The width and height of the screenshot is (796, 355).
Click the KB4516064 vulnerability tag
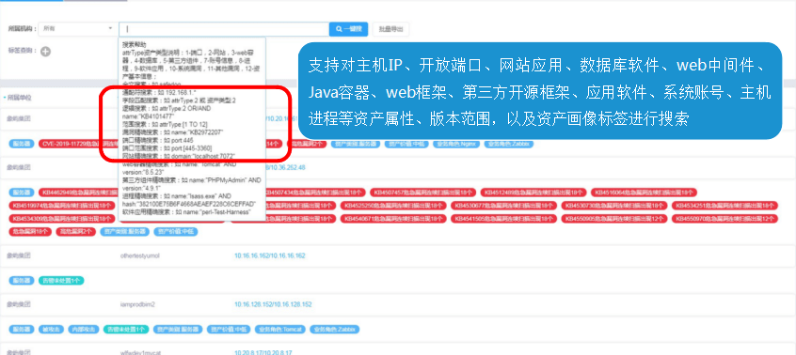click(x=645, y=193)
